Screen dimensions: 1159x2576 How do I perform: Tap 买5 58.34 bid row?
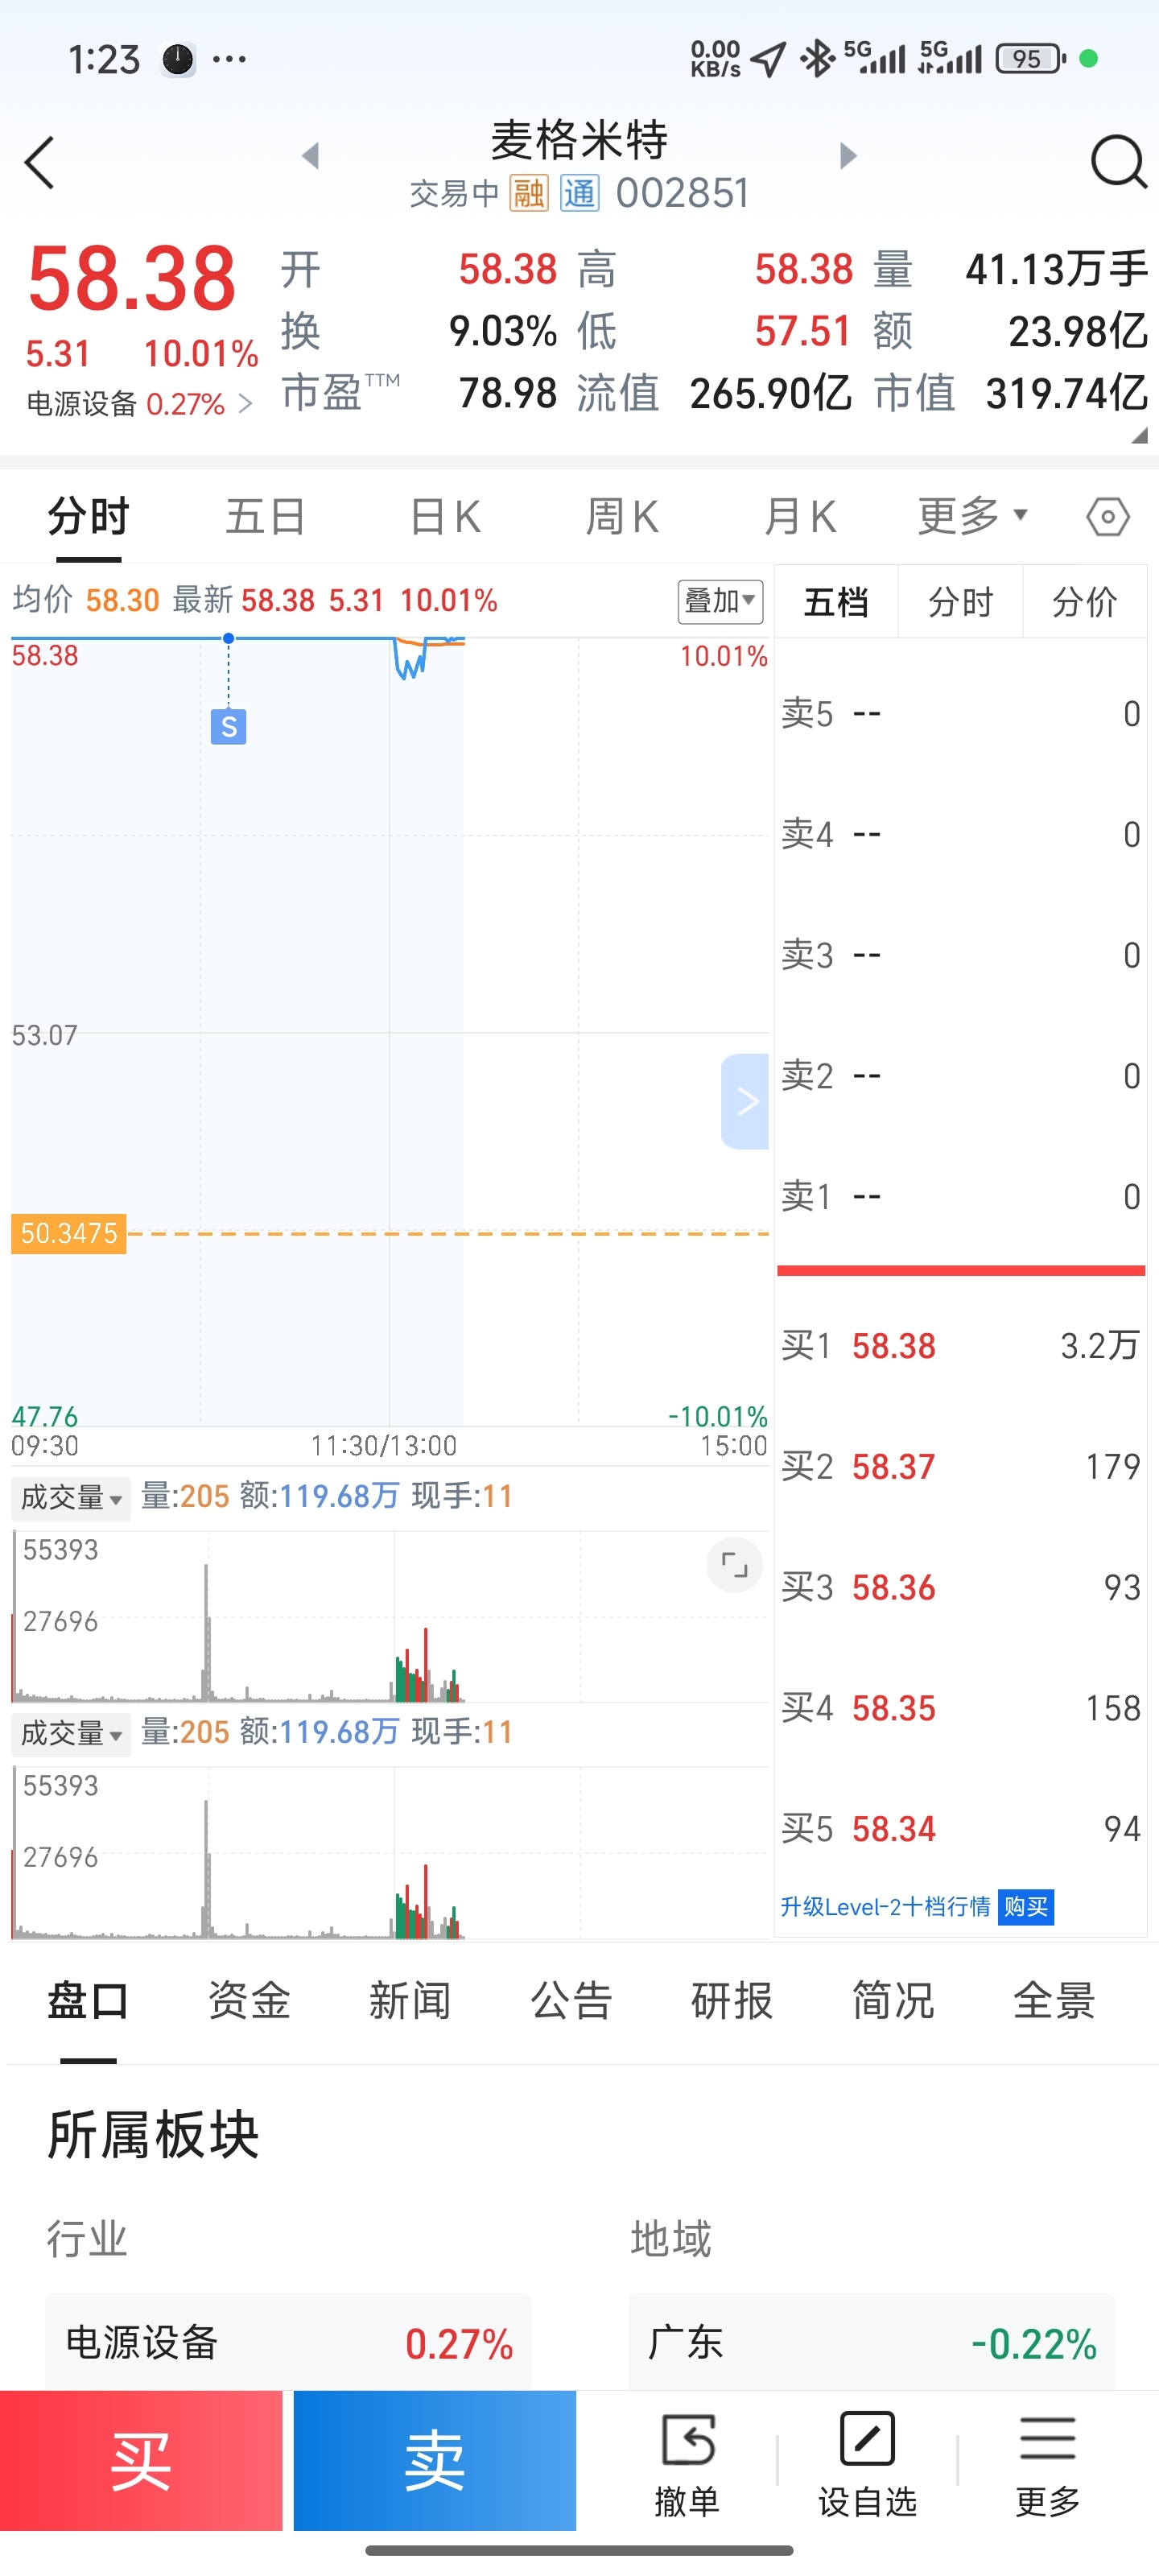pos(960,1829)
